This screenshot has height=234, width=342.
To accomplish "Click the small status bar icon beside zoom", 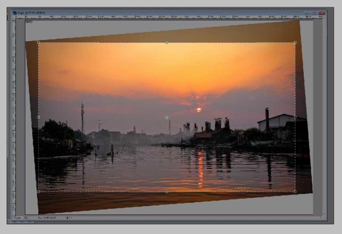I will tap(26, 218).
